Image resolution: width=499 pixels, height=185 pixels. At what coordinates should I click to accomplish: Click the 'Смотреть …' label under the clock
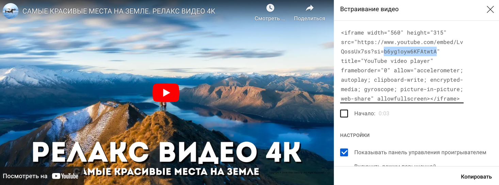pos(270,18)
